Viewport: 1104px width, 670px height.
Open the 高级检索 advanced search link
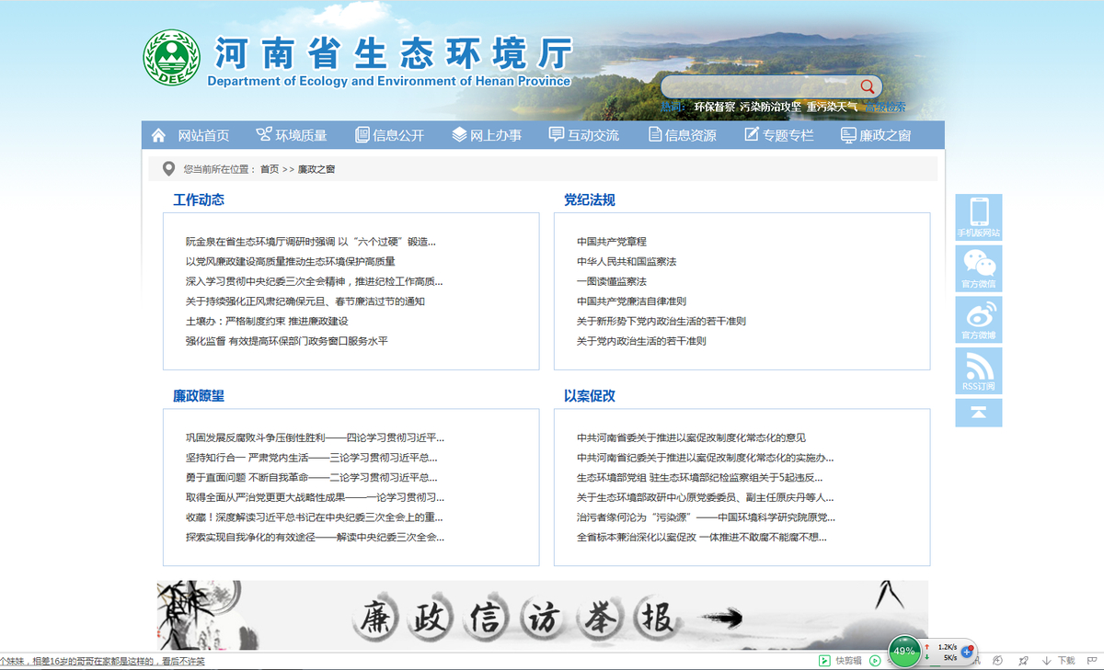pos(885,107)
